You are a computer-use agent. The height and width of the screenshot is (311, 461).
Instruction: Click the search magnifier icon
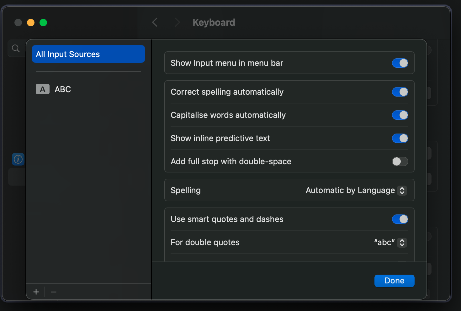15,48
